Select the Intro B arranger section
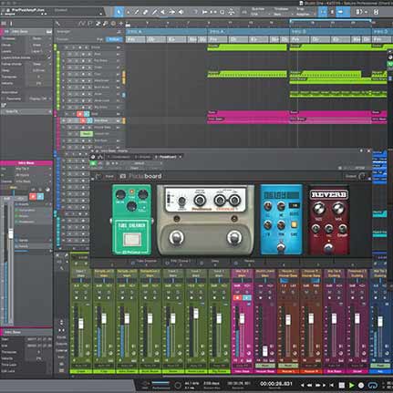393x393 pixels. 330,32
